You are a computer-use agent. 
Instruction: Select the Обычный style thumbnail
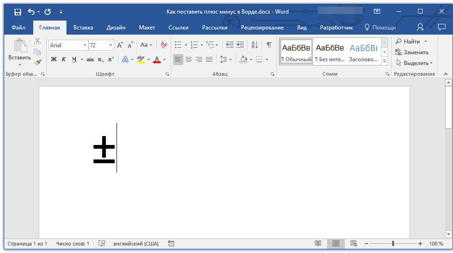click(296, 51)
